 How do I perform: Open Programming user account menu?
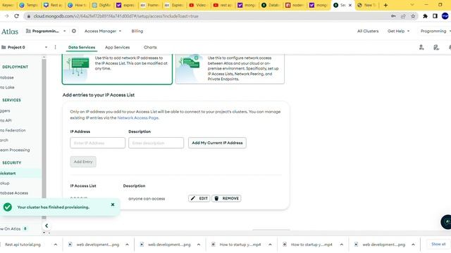pyautogui.click(x=435, y=31)
